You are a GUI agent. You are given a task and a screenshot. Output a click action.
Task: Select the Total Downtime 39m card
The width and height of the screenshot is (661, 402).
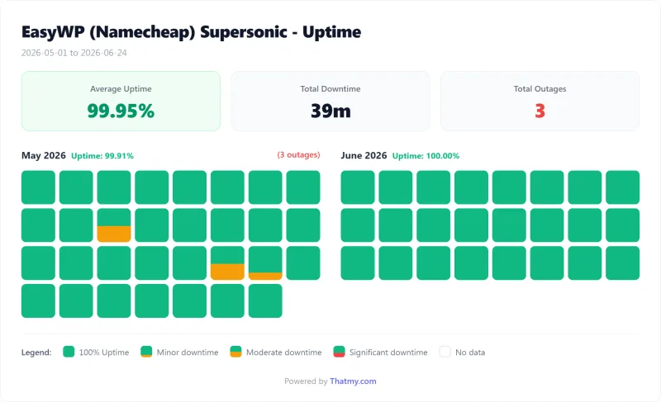pos(330,101)
